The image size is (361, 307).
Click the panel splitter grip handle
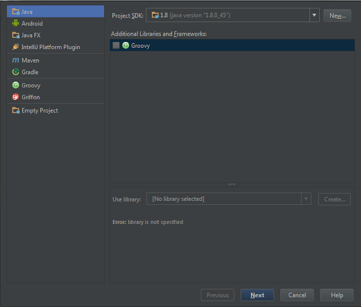[x=232, y=185]
